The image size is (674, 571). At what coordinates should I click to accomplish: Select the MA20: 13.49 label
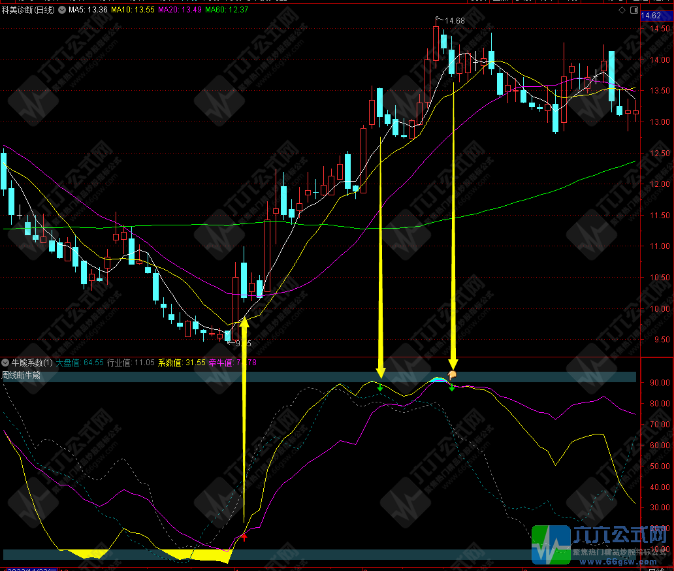[180, 10]
